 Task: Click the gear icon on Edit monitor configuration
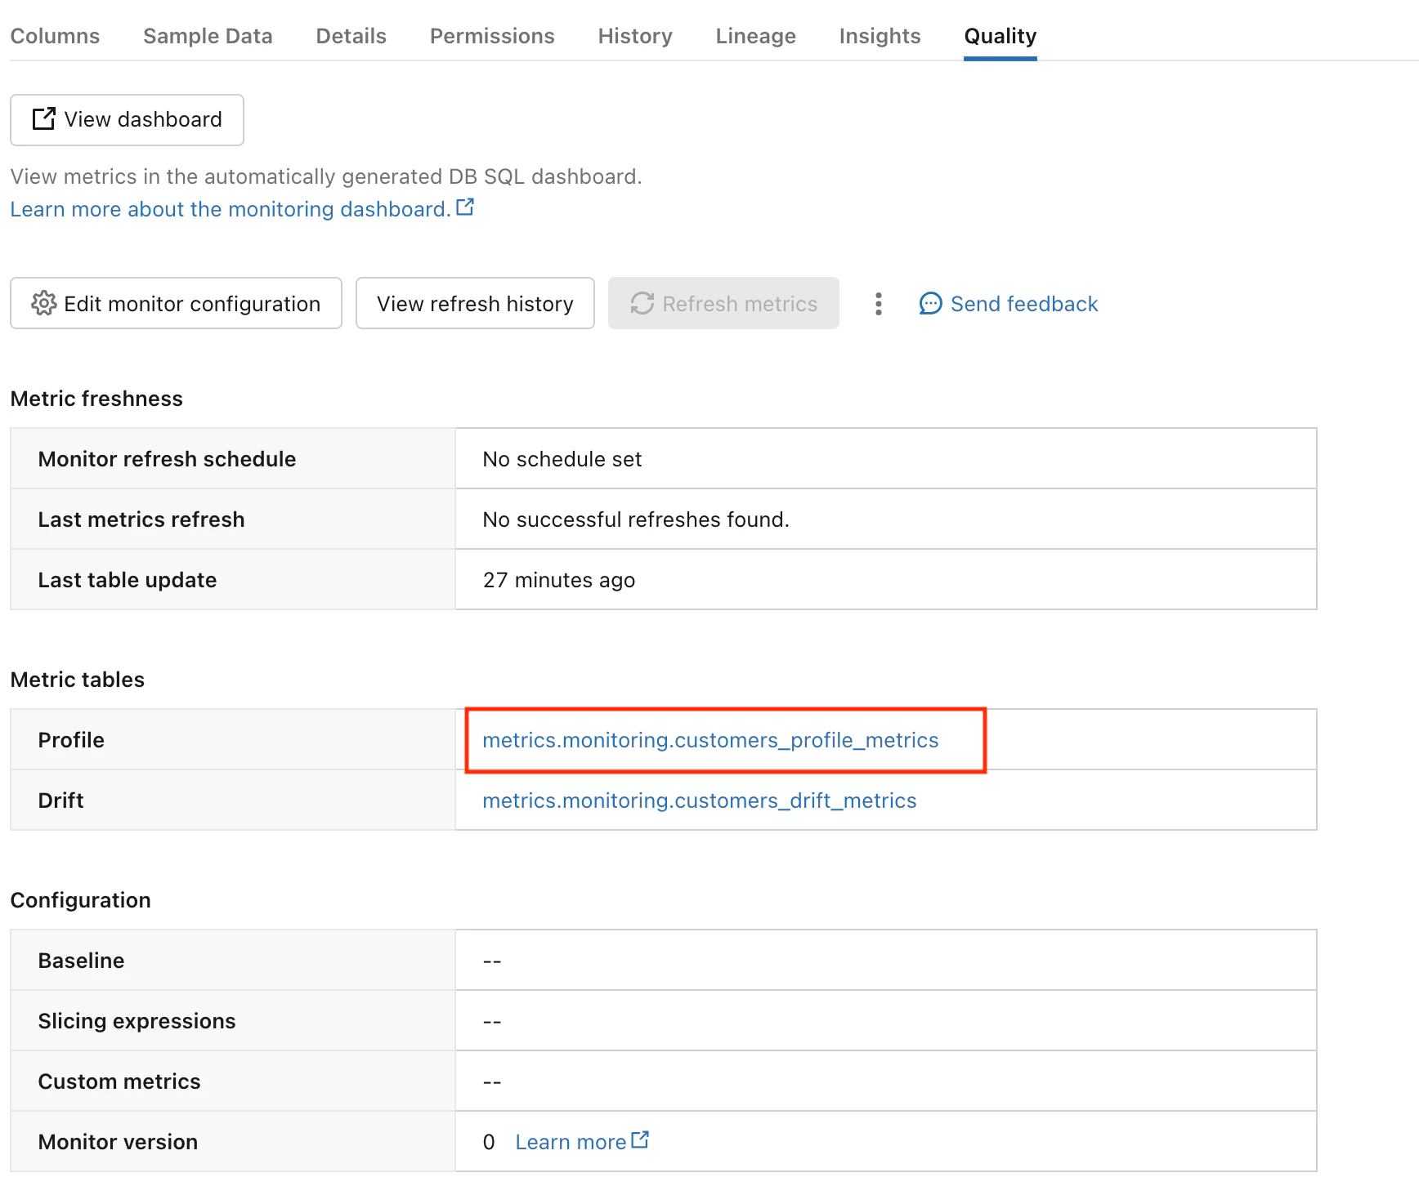(44, 304)
